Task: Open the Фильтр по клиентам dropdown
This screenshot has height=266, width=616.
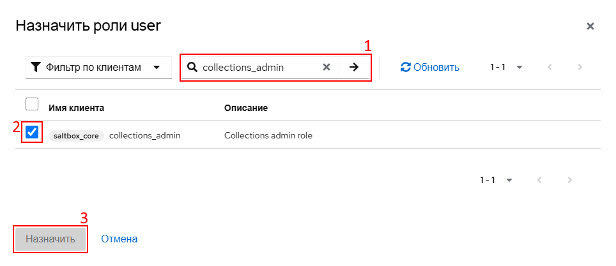Action: [98, 67]
